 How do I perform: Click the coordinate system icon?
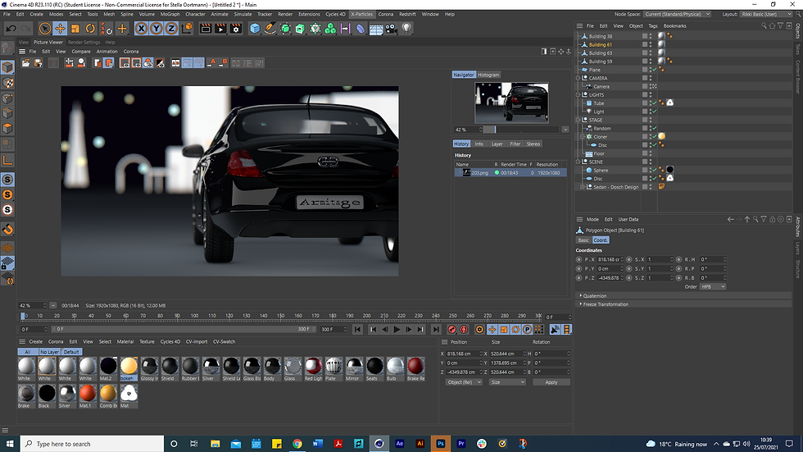point(187,29)
